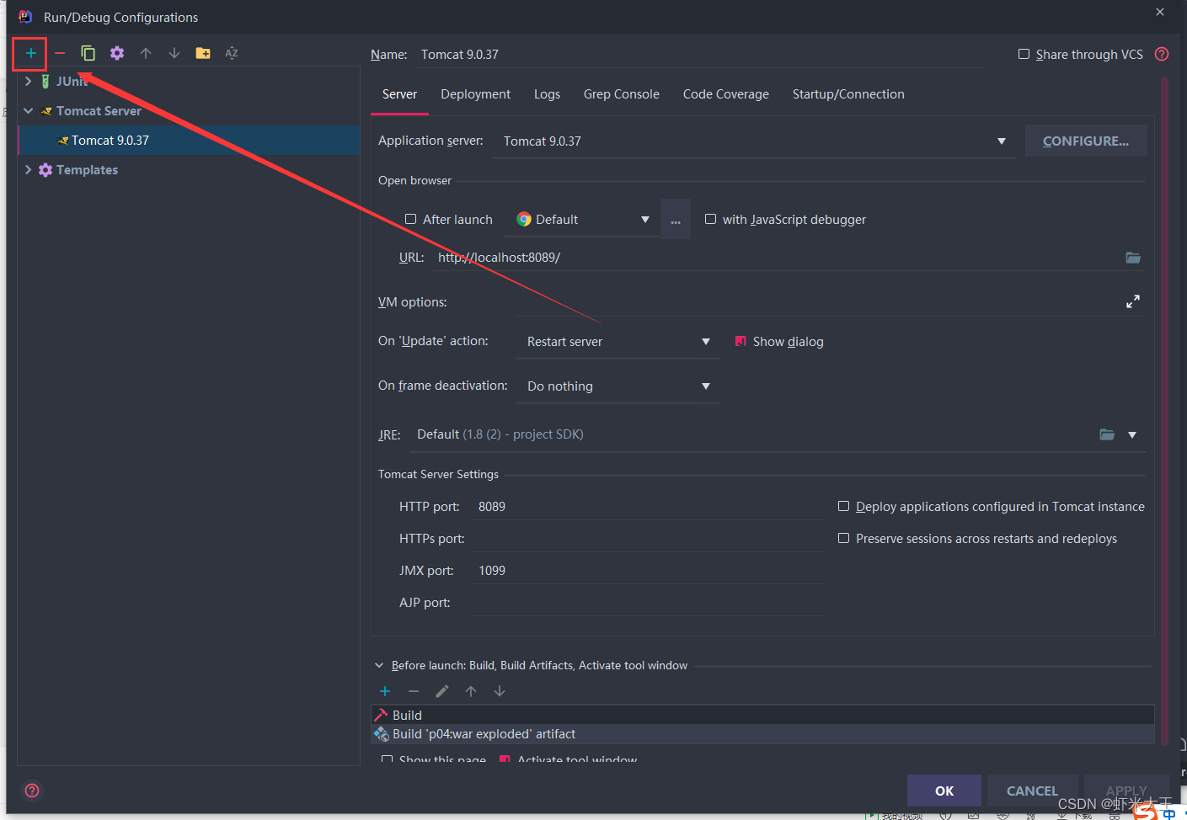Enable Preserve sessions across restarts and redeploys
Image resolution: width=1187 pixels, height=820 pixels.
click(x=843, y=538)
